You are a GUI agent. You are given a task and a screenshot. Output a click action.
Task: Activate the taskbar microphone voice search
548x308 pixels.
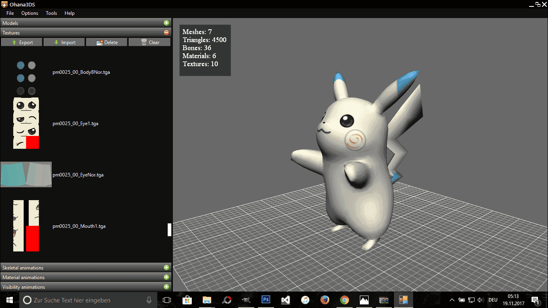click(149, 300)
